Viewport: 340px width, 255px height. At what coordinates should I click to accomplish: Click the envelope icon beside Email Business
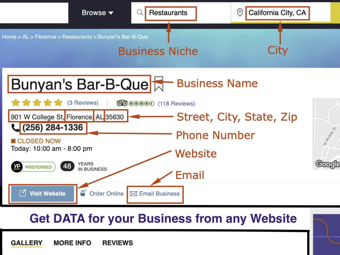(x=133, y=193)
